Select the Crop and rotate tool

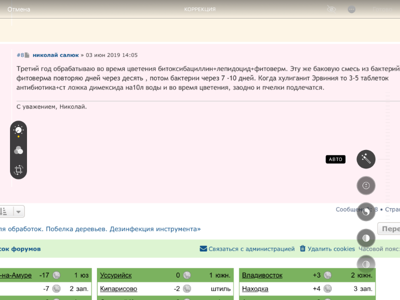tap(18, 169)
